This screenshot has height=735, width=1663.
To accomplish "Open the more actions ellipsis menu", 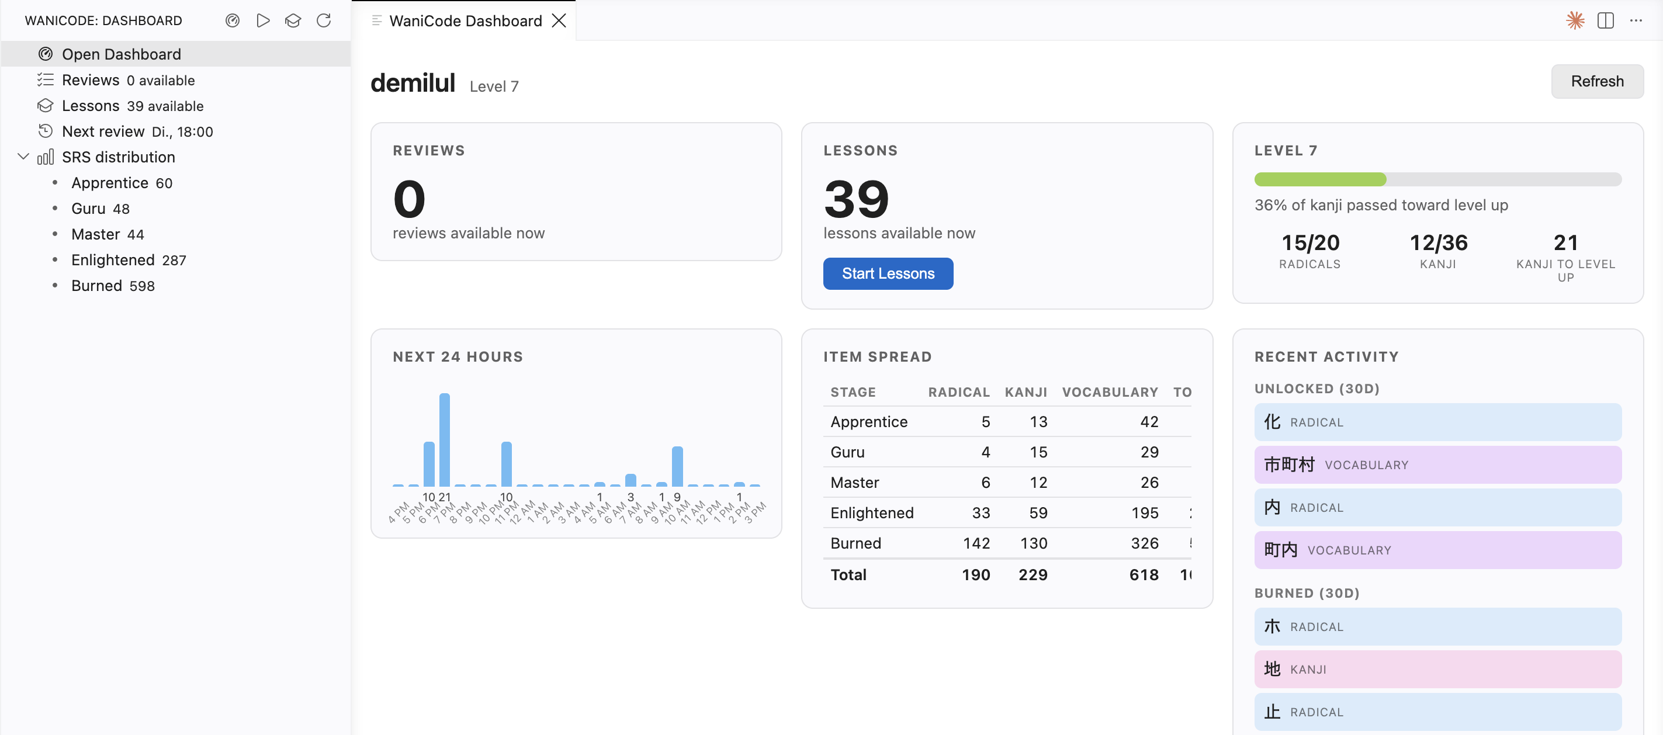I will click(x=1636, y=20).
